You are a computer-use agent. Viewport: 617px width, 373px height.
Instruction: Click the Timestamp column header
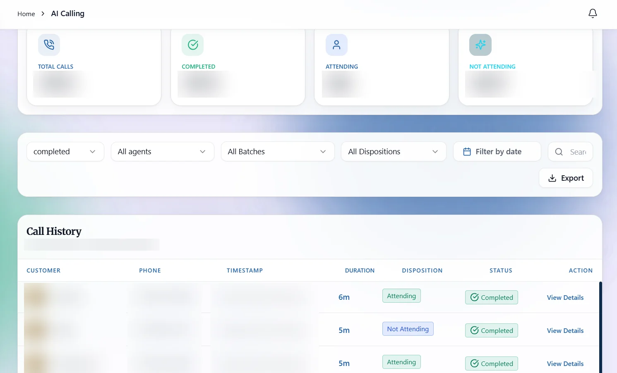pos(245,270)
